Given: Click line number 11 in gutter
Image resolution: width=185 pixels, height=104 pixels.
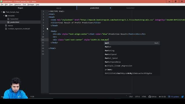Looking at the screenshot, I should tap(43, 40).
